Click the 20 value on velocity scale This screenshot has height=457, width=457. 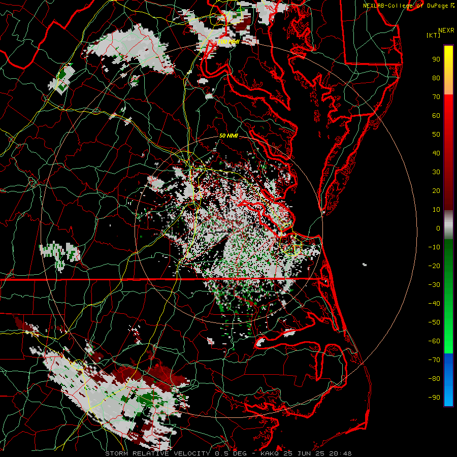coord(436,191)
